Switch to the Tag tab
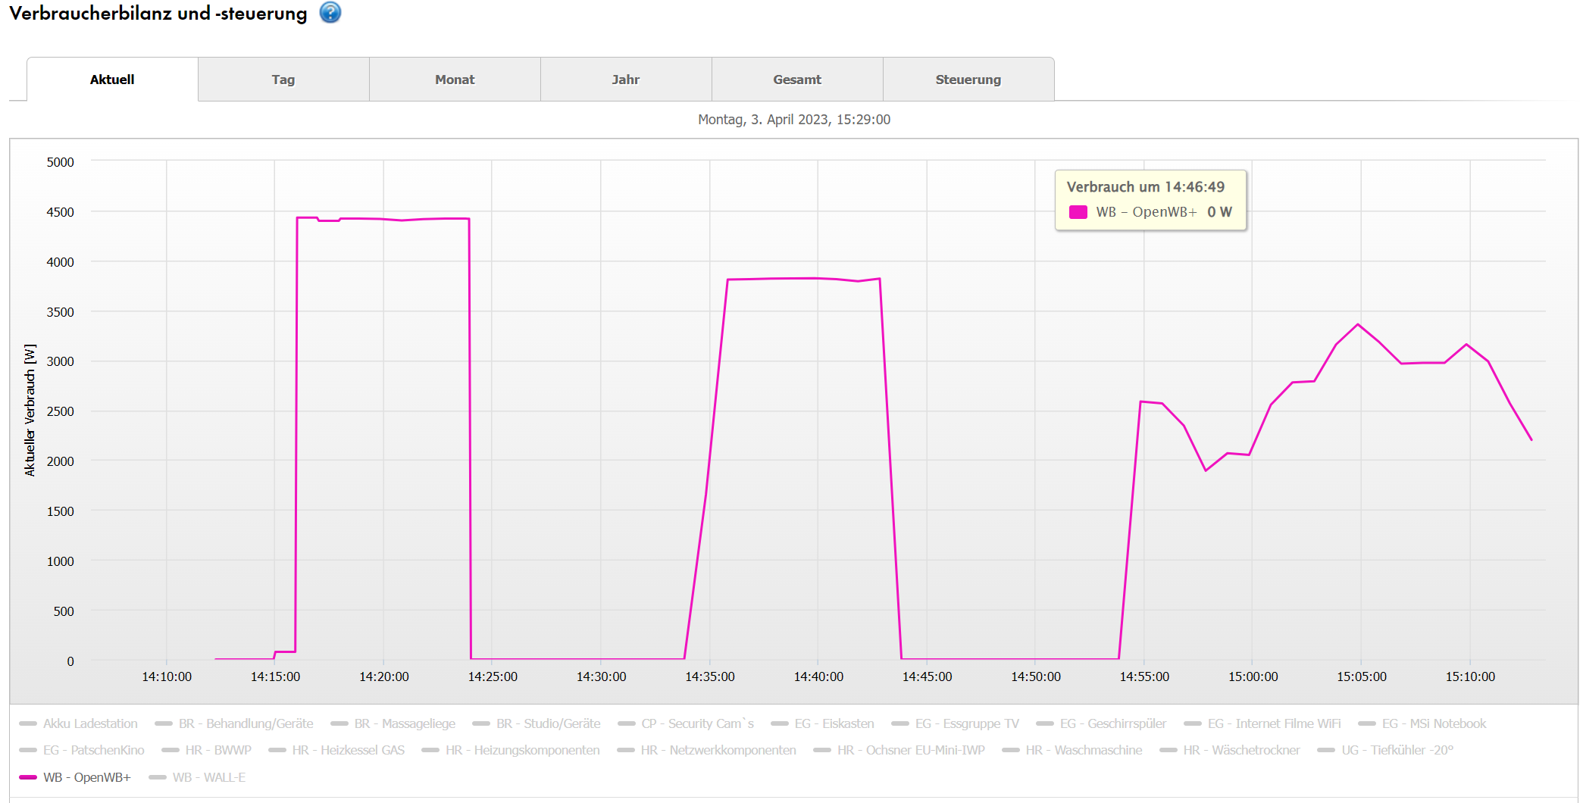 (283, 80)
